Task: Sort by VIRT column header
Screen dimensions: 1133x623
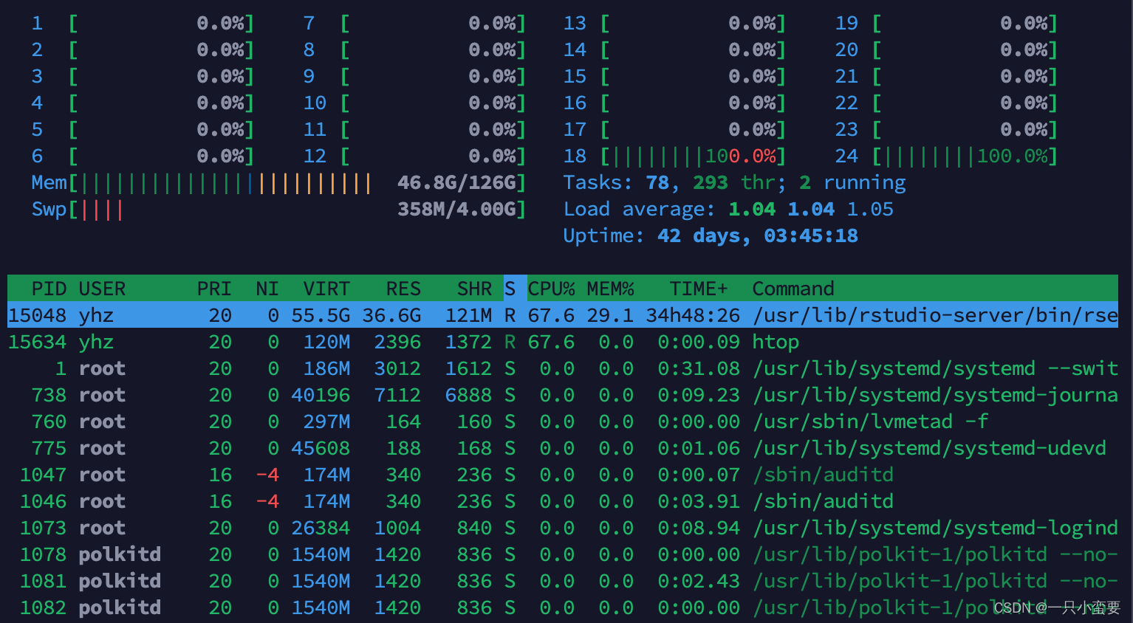Action: [326, 289]
